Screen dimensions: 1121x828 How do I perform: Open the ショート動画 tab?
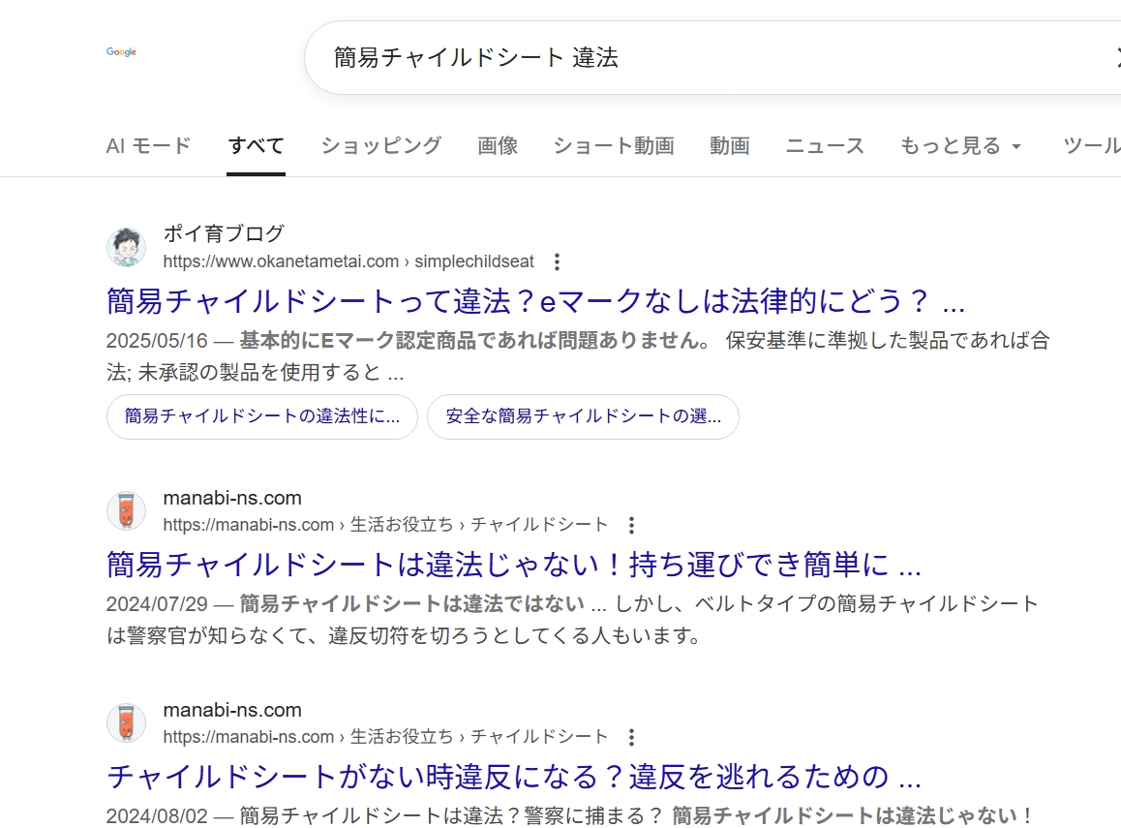tap(613, 146)
